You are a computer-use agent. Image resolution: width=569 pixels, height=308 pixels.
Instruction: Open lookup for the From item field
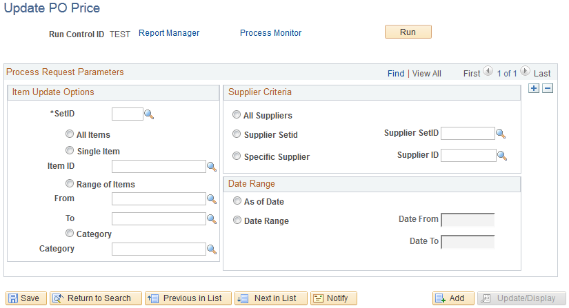point(212,199)
